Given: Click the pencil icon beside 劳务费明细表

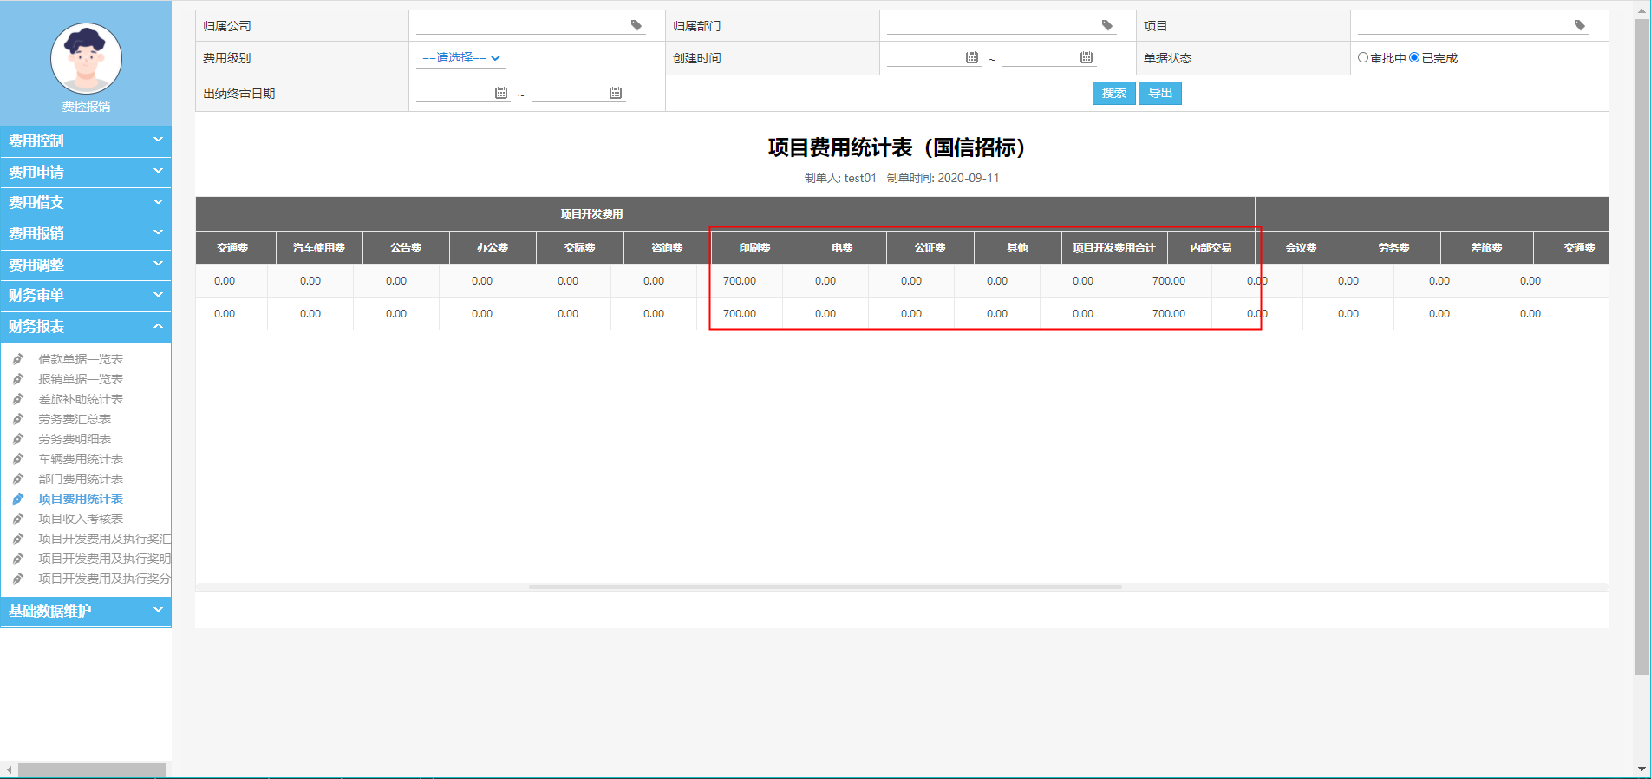Looking at the screenshot, I should (x=18, y=438).
